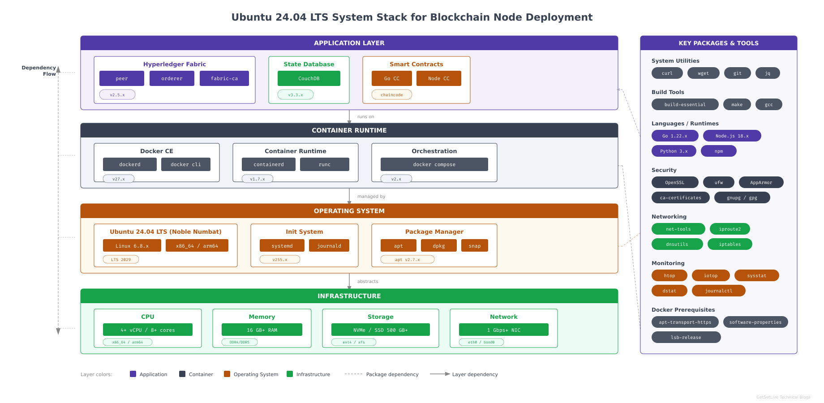
Task: Enable the ufw firewall badge
Action: (x=719, y=182)
